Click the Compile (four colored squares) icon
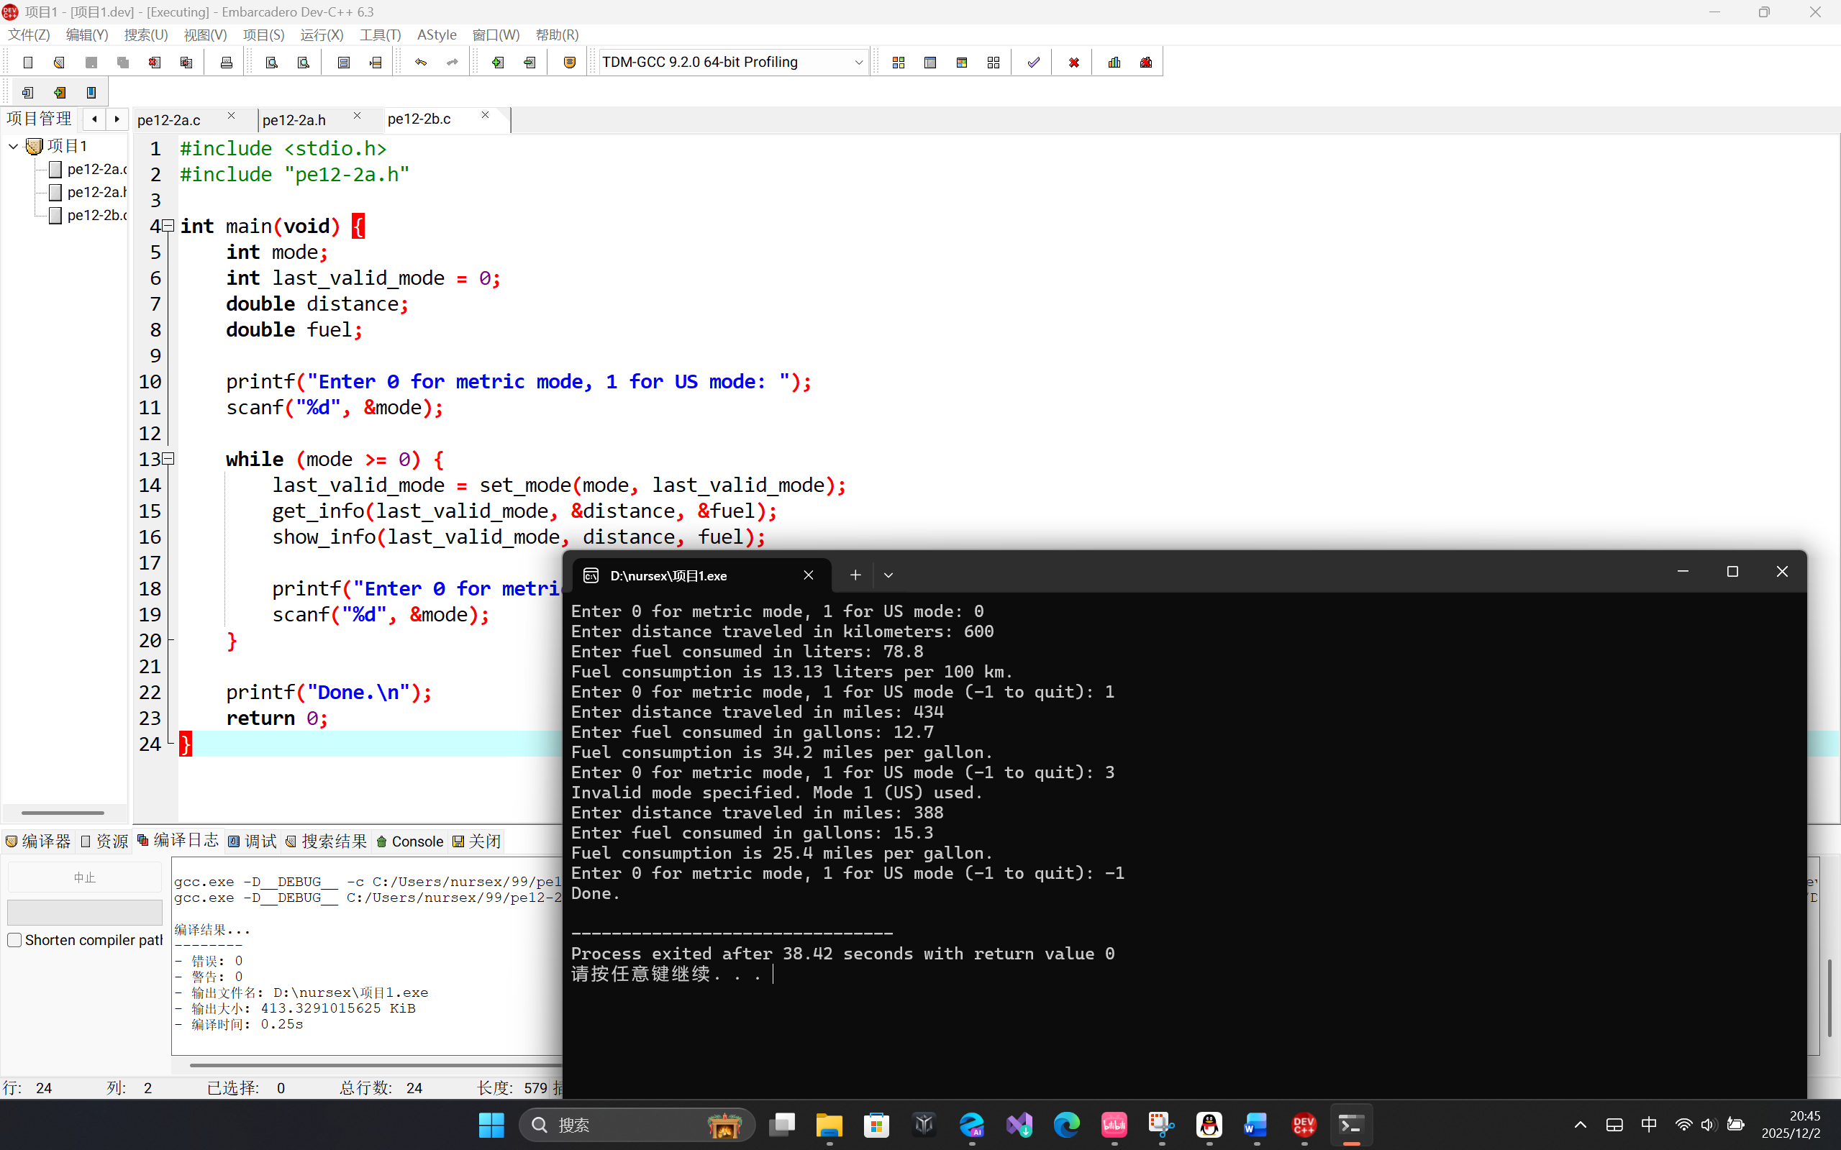The width and height of the screenshot is (1841, 1150). 899,63
